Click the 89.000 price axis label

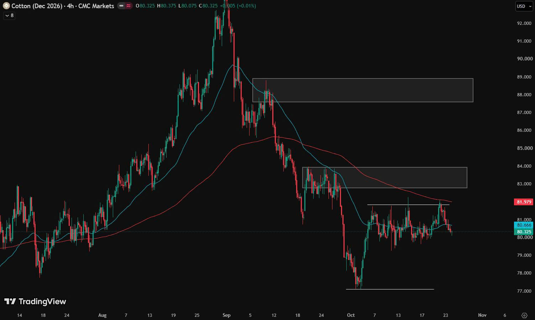pyautogui.click(x=525, y=77)
